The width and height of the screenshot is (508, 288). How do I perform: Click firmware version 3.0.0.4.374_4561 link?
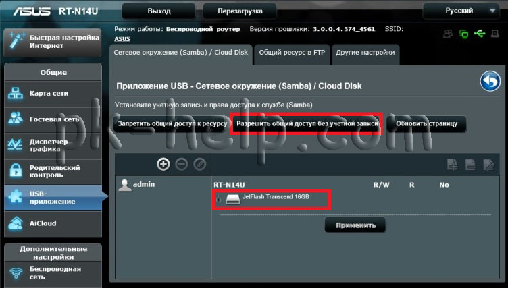click(344, 29)
